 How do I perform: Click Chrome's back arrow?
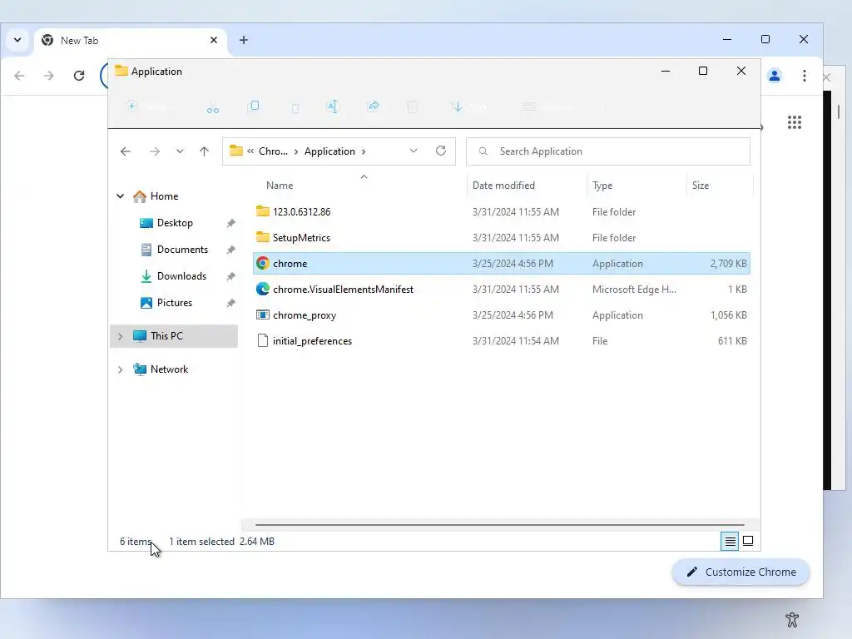pos(20,76)
